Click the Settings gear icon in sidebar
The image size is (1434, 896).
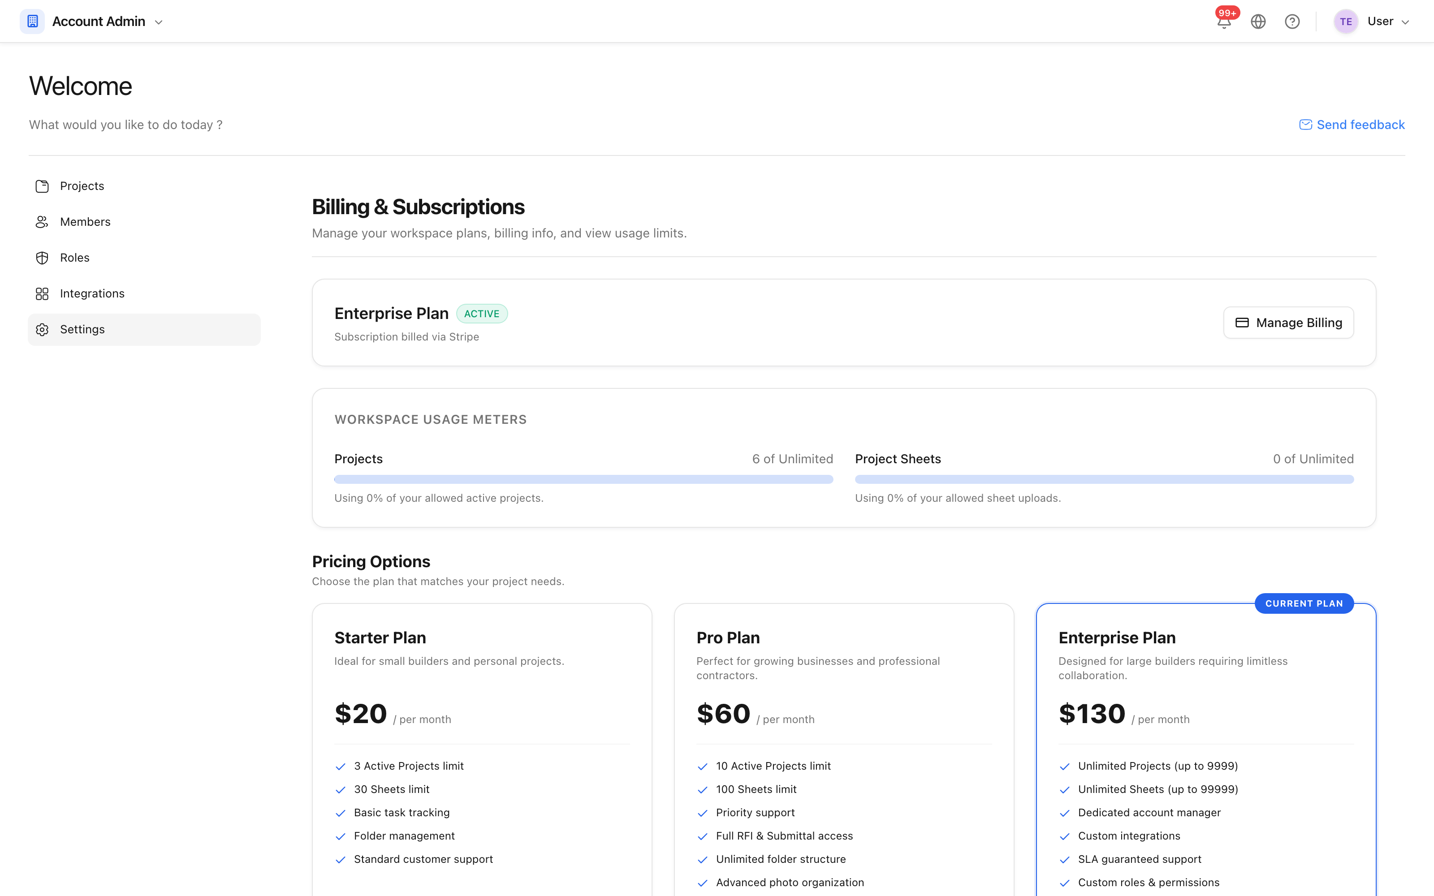click(x=42, y=329)
